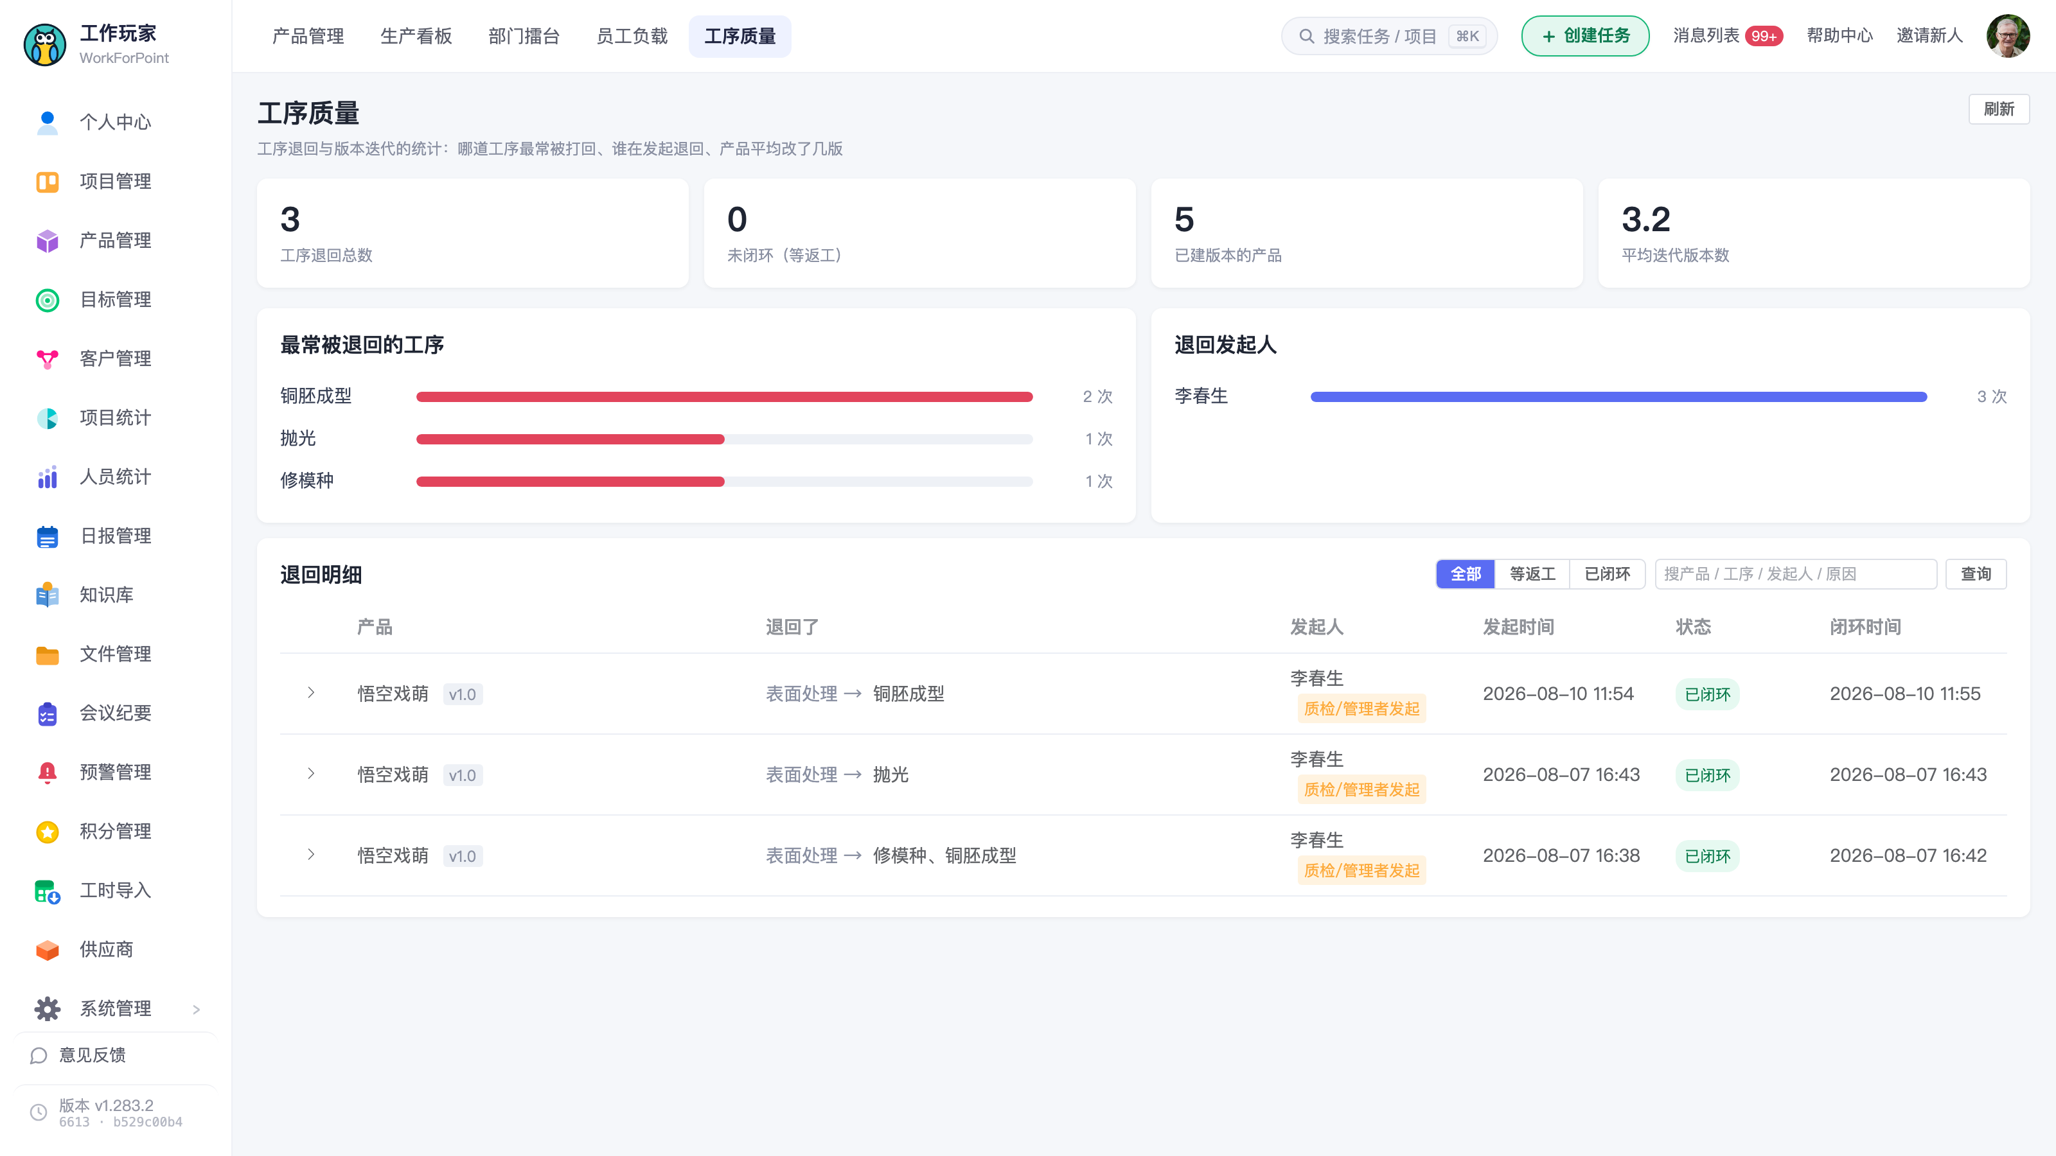Click the 系统管理 gear icon
Image resolution: width=2056 pixels, height=1156 pixels.
coord(47,1008)
